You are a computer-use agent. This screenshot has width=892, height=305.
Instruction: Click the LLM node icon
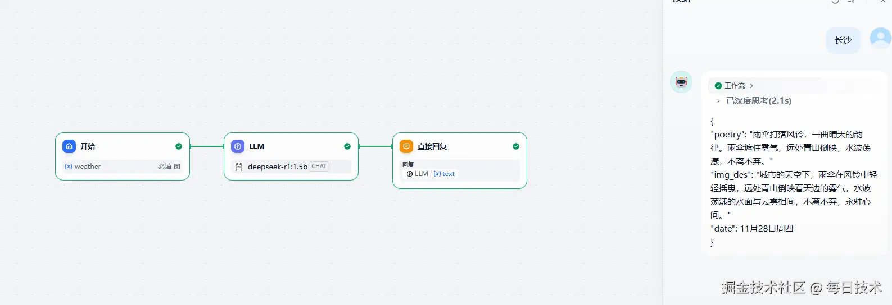click(x=238, y=146)
